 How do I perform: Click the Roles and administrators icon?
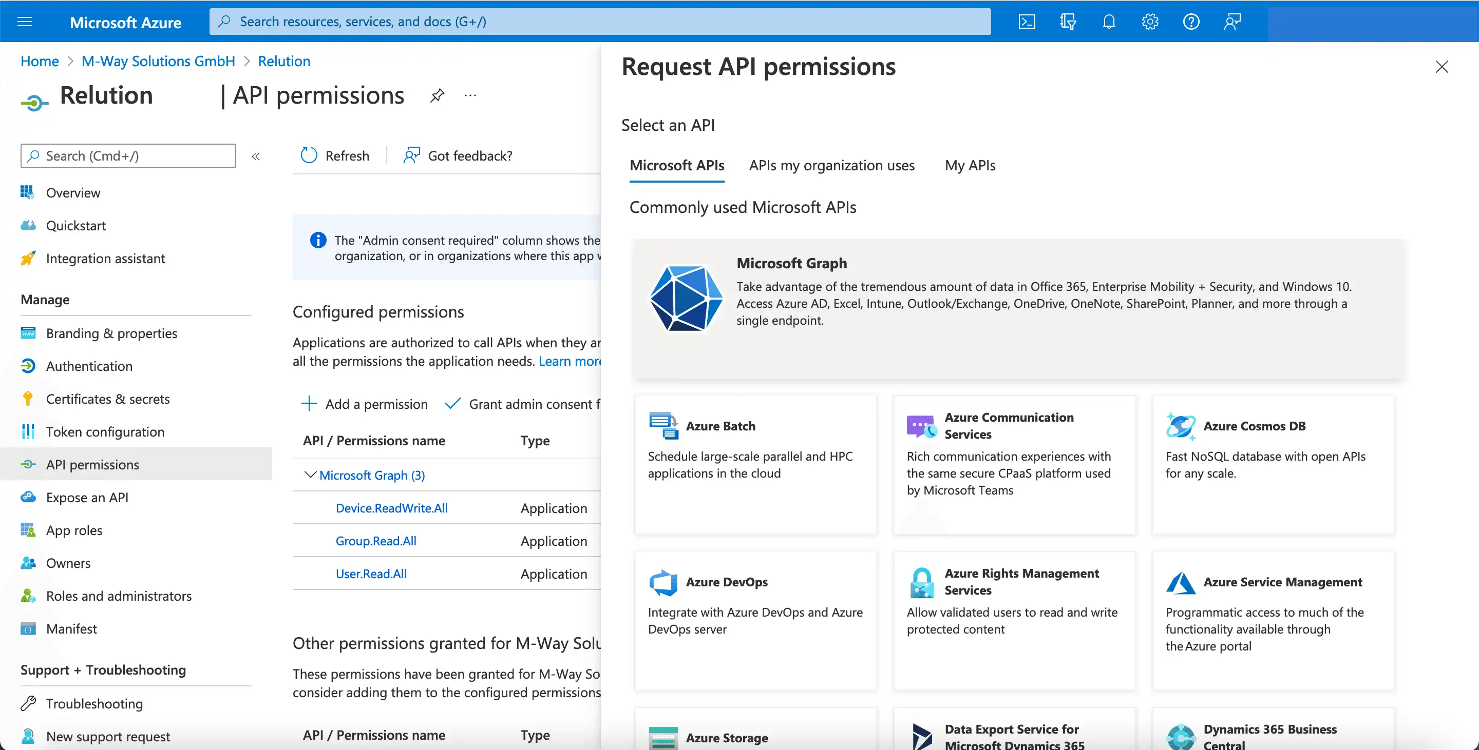click(28, 595)
